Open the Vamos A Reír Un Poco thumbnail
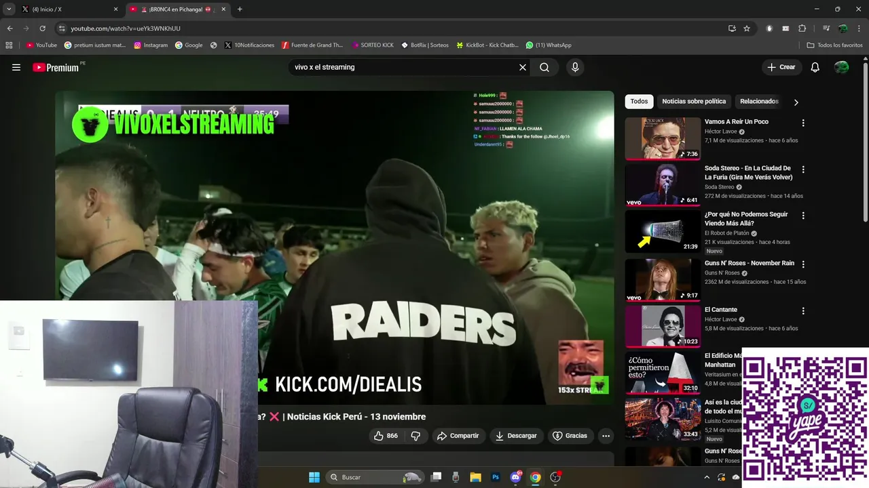Viewport: 869px width, 488px height. click(663, 139)
